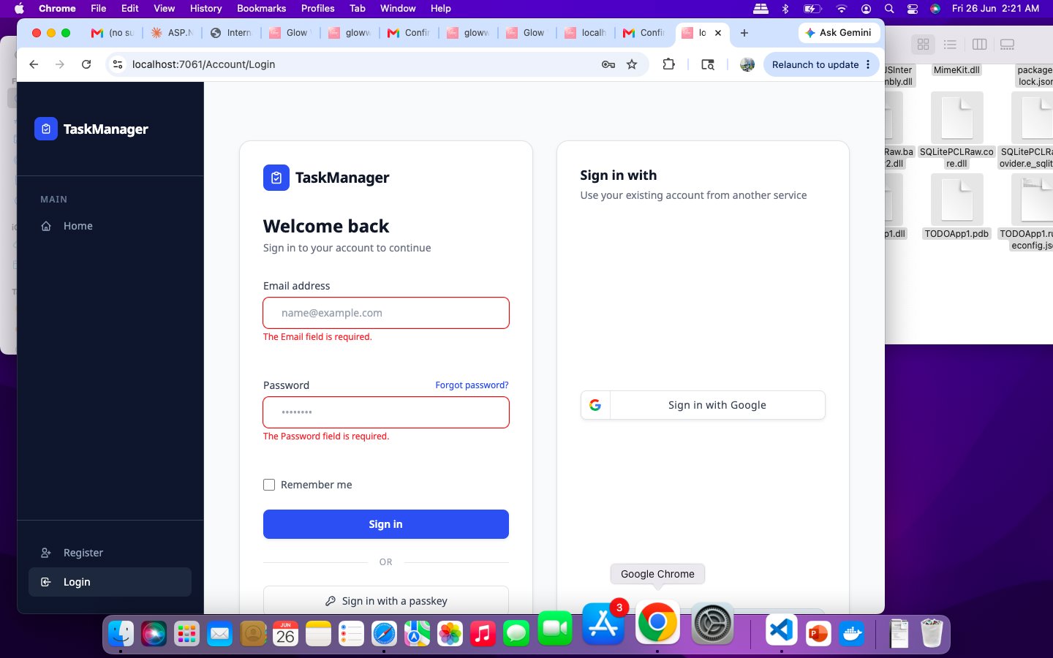Open the Help menu

[x=440, y=9]
